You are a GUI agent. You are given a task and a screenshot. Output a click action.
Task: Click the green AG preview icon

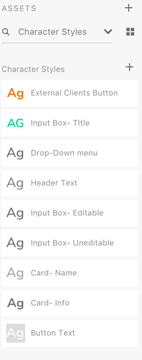15,123
